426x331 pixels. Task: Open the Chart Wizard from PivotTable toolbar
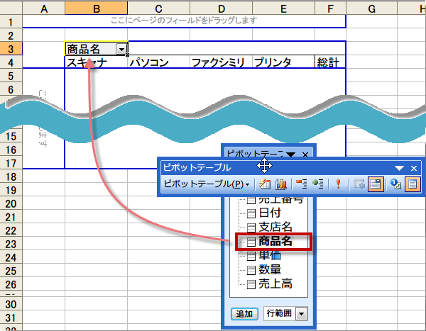point(281,184)
